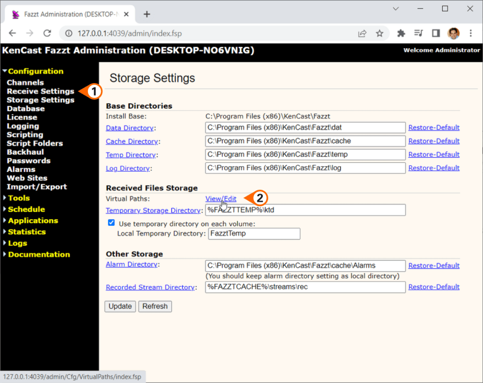This screenshot has height=383, width=483.
Task: Click the Data Directory link
Action: [130, 128]
